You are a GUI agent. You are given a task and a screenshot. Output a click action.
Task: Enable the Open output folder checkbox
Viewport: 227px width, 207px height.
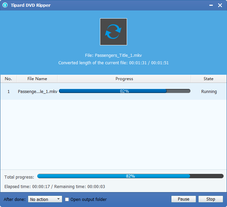(67, 200)
